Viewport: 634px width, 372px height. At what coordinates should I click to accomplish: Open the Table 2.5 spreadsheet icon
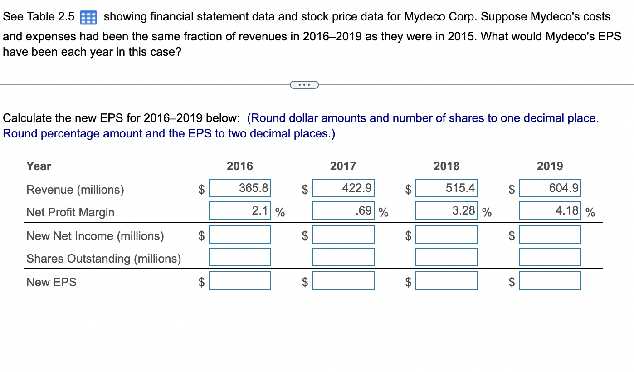click(88, 17)
